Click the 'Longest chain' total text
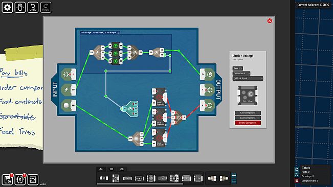Screen dimensions: 333x187 (x=310, y=181)
